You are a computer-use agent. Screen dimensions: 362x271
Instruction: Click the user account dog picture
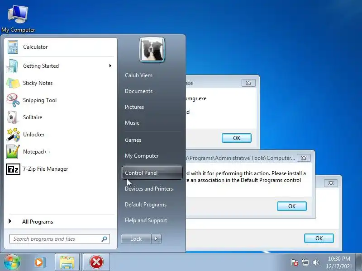click(152, 50)
